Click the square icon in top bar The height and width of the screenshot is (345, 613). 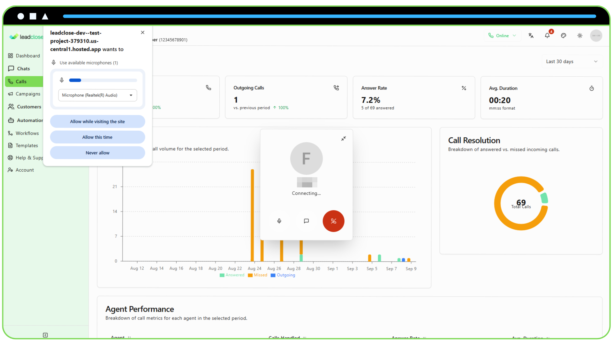coord(33,16)
